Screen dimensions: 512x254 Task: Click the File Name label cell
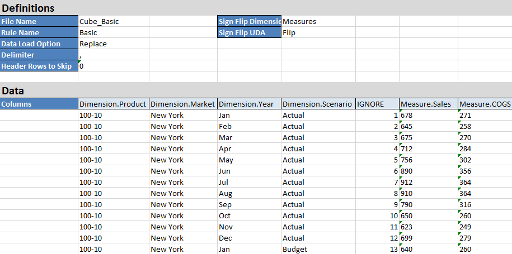click(39, 21)
